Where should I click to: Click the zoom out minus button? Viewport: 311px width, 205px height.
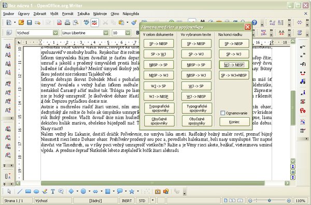pos(250,201)
